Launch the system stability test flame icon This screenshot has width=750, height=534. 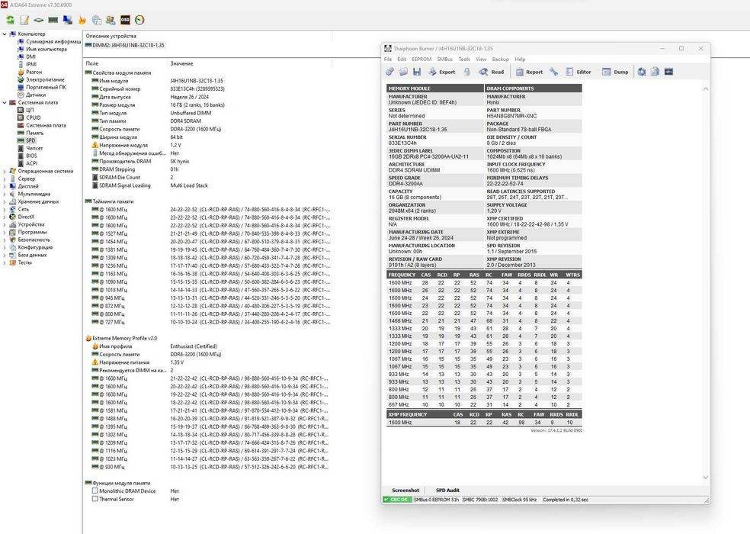(x=82, y=20)
